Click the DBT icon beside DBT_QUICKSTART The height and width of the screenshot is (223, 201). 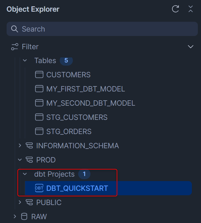[39, 188]
